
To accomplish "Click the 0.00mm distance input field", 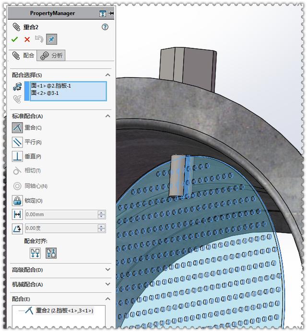I will [61, 215].
